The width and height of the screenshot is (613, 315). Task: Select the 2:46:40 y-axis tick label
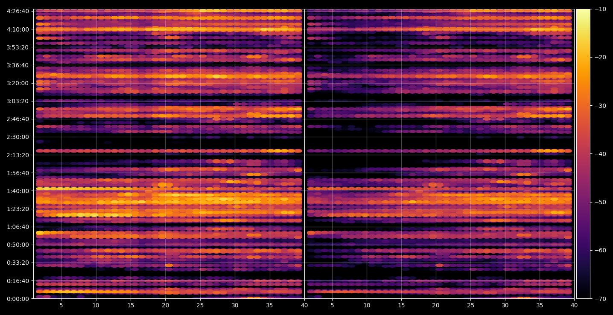tap(18, 119)
